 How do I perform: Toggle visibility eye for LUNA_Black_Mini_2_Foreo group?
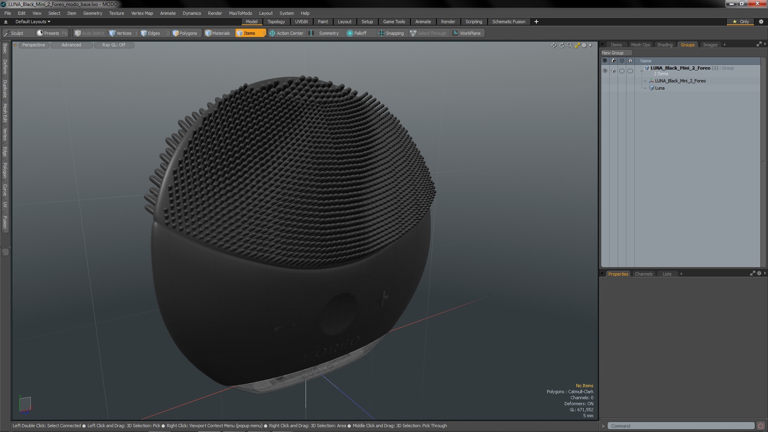coord(605,71)
